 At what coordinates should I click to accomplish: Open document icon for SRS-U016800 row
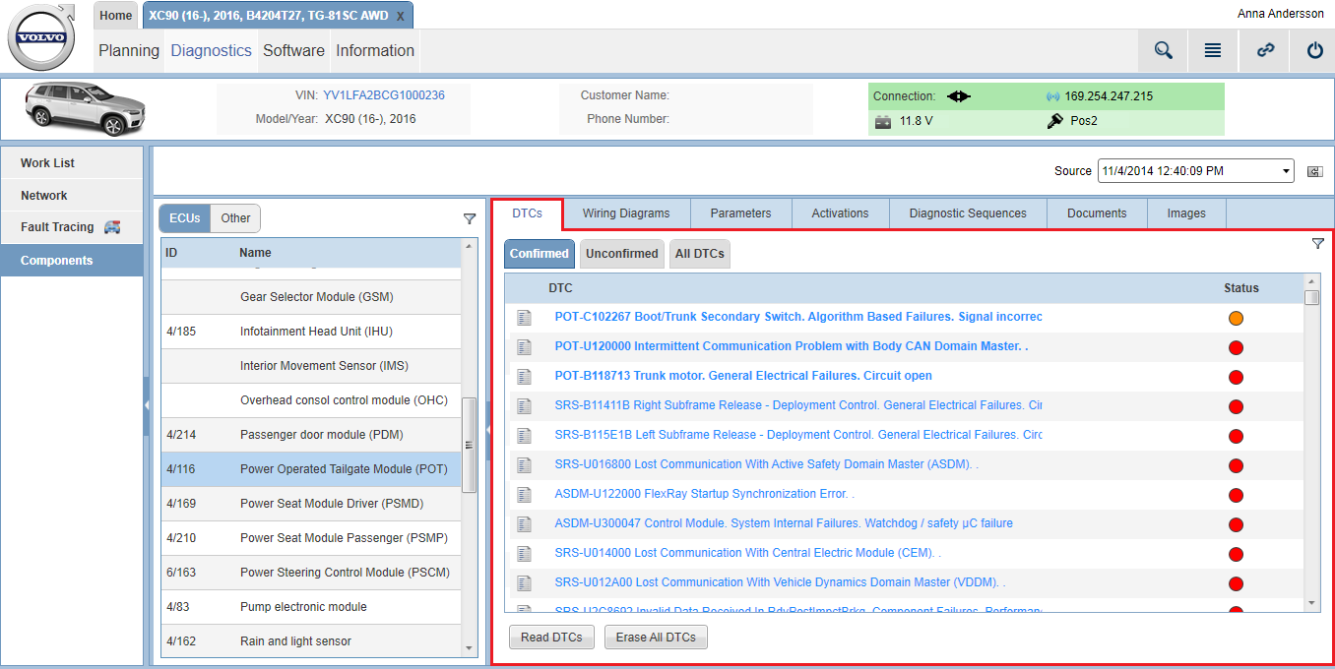pos(524,464)
